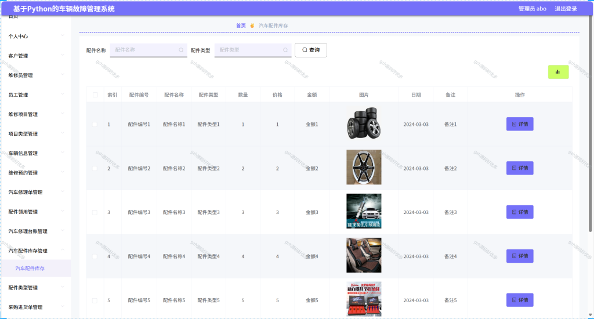
Task: Collapse the 汽车配件库存管理 sidebar menu
Action: click(35, 251)
